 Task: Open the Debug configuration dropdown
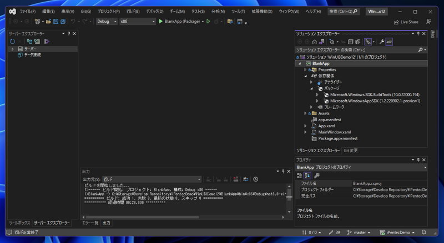click(x=107, y=22)
